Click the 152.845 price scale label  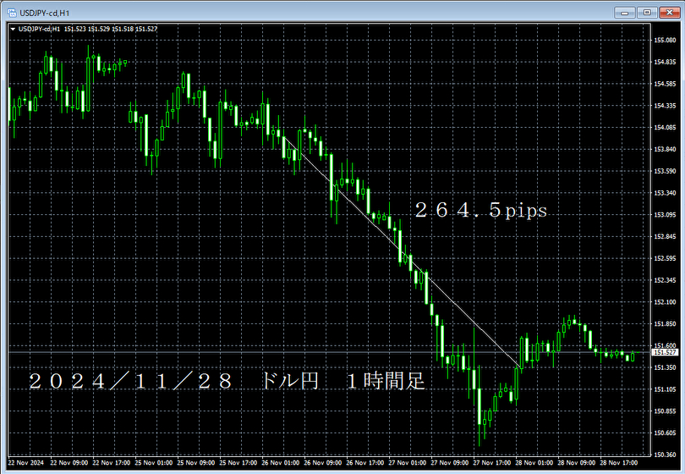pos(665,236)
